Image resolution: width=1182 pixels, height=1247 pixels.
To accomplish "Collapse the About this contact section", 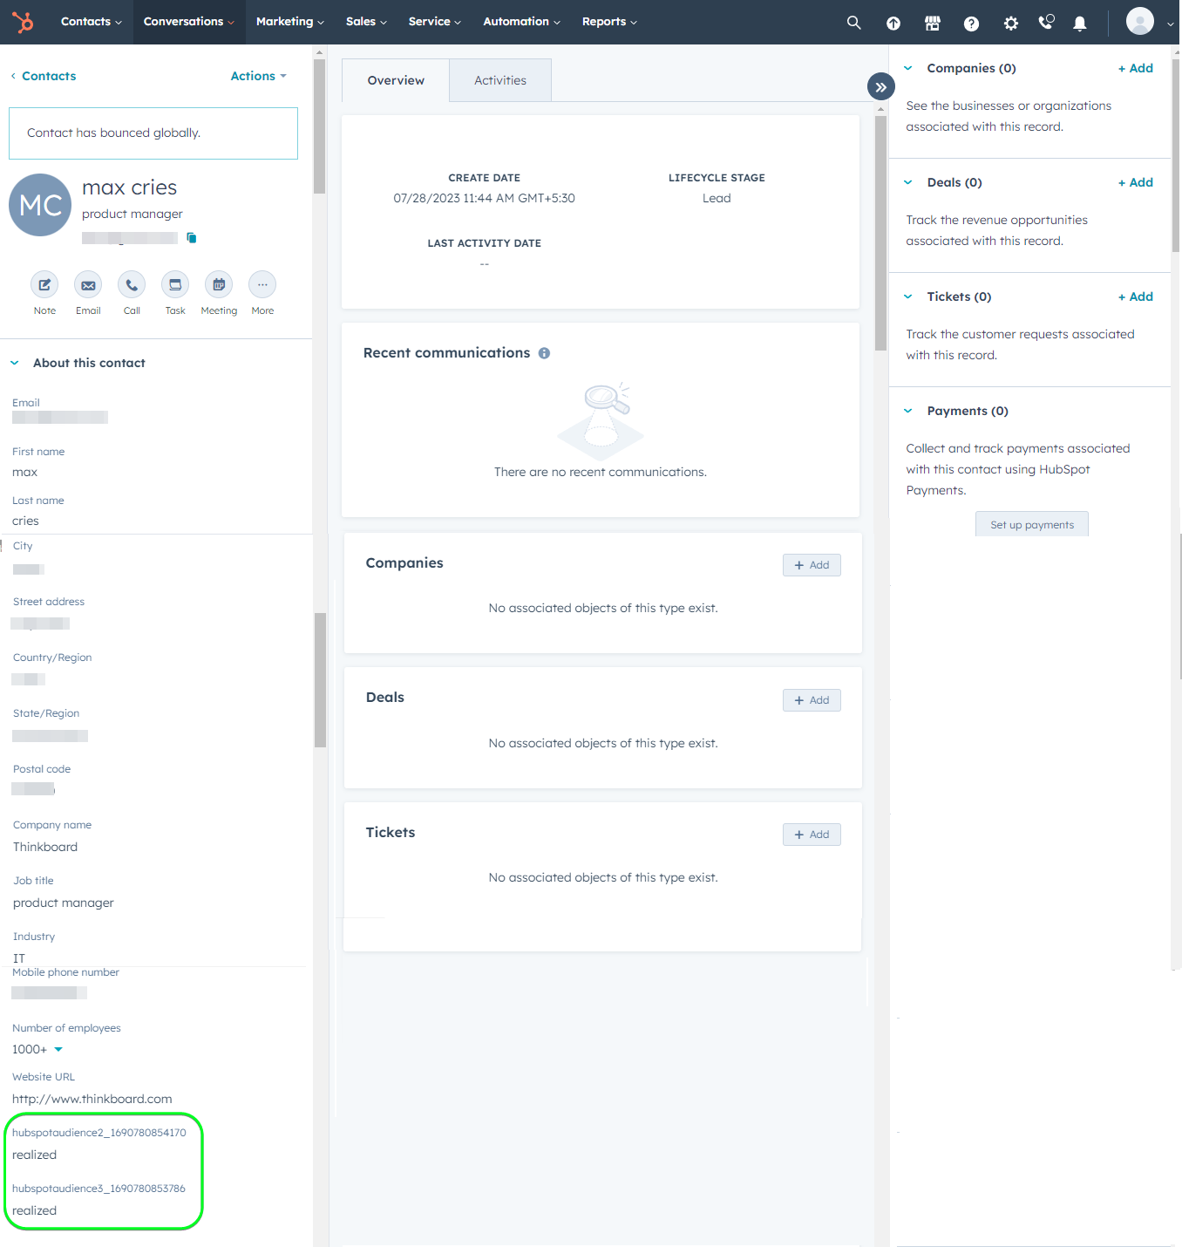I will tap(15, 363).
